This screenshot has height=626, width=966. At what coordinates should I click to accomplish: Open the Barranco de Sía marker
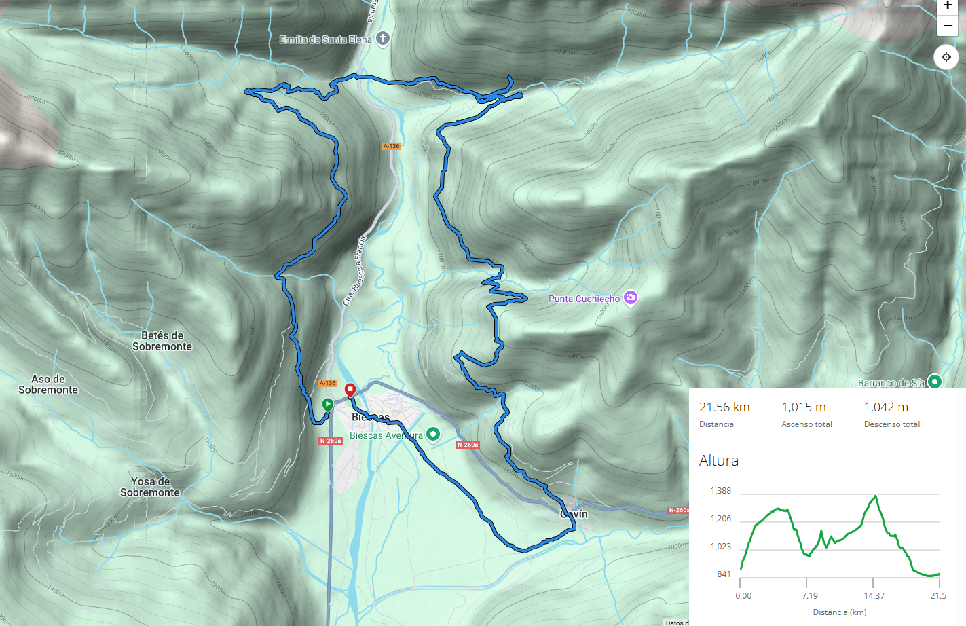click(935, 382)
